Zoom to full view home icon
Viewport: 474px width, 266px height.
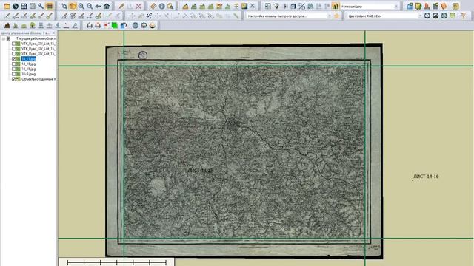[x=107, y=6]
